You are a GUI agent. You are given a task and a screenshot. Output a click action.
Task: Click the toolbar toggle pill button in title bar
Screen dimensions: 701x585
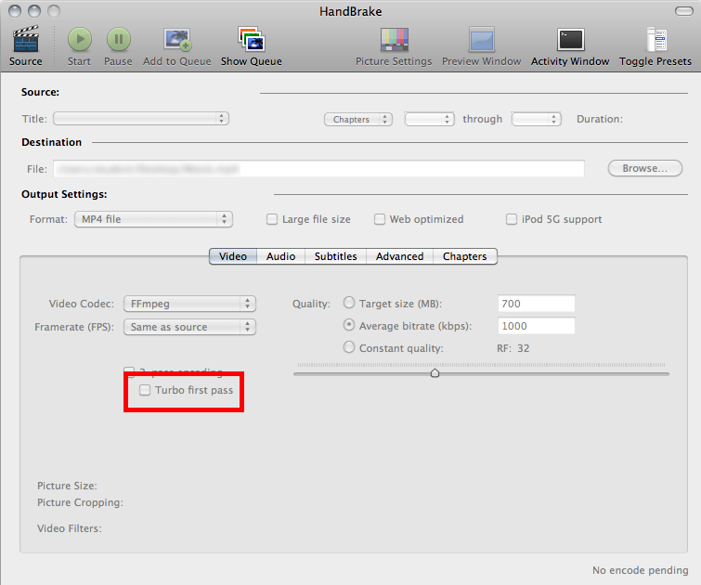[683, 11]
